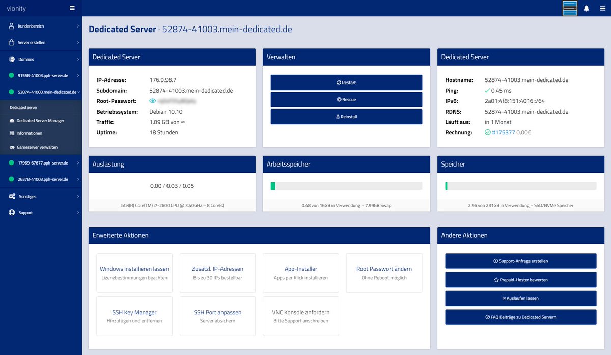
Task: Click the Debian 10.10 operating system value
Action: coord(166,112)
